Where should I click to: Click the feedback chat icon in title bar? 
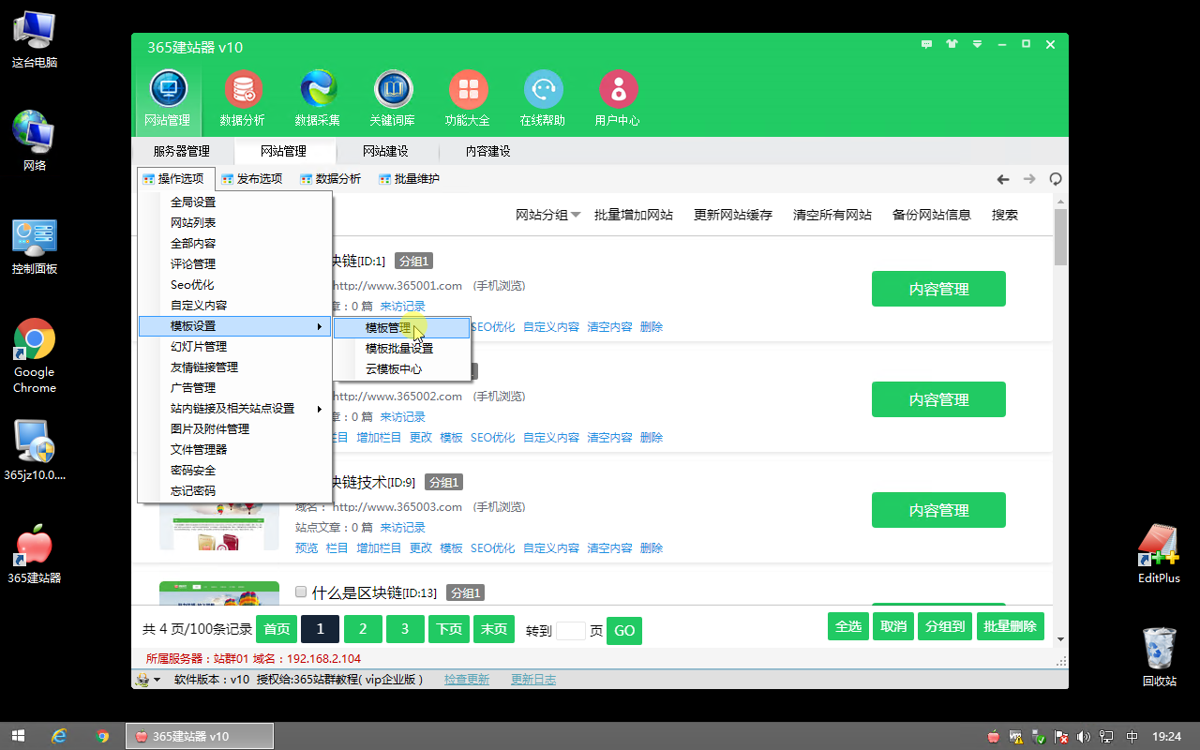927,44
